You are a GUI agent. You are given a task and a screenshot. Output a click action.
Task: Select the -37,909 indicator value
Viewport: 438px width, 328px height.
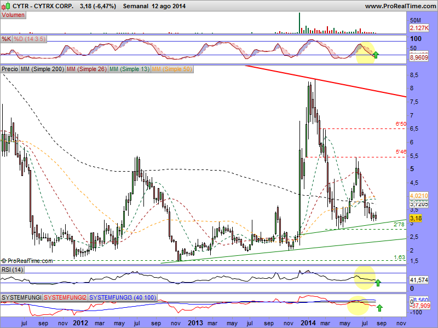coord(420,306)
